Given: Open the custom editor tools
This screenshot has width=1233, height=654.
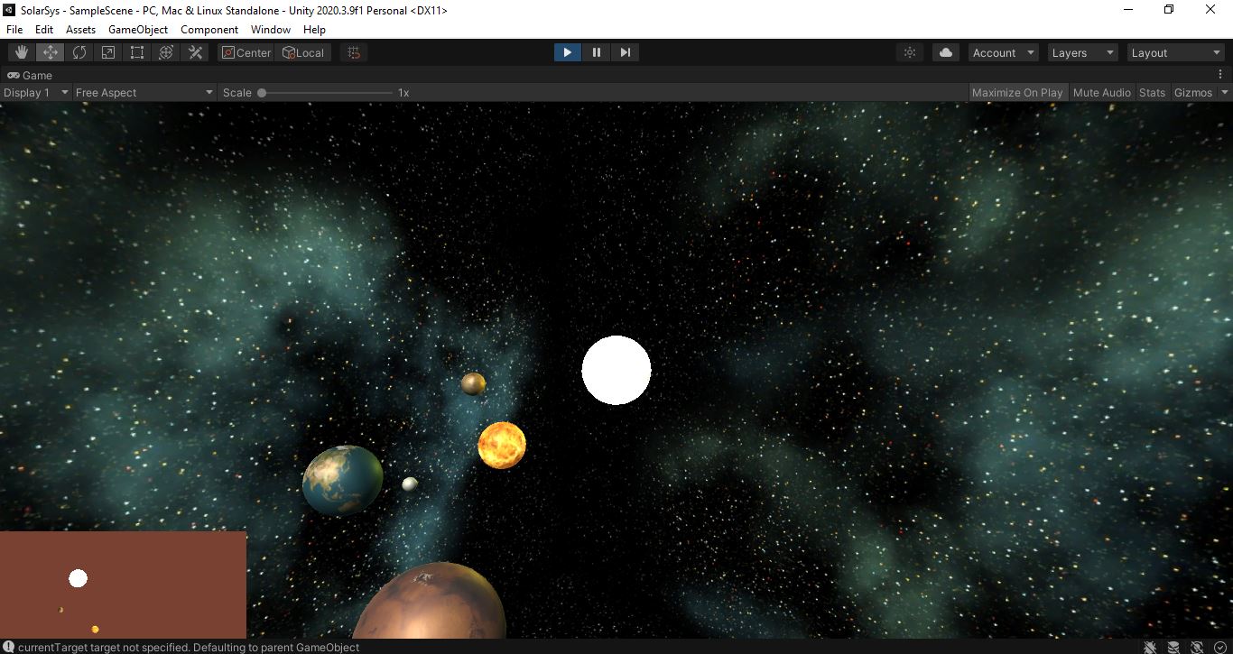Looking at the screenshot, I should (x=195, y=52).
